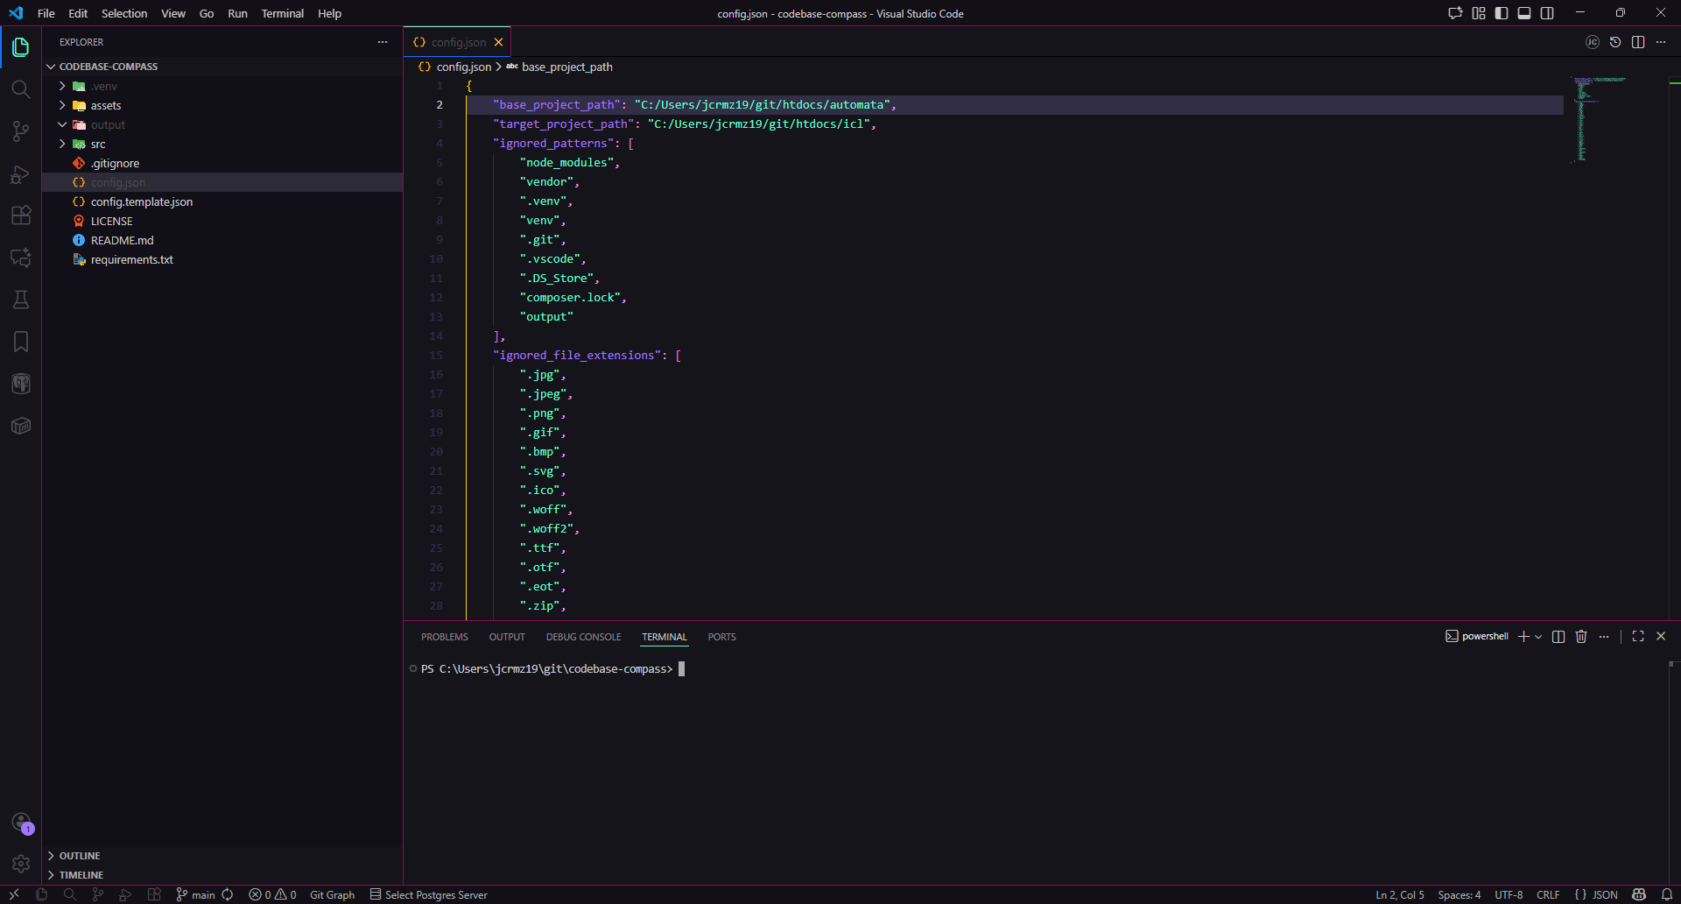The image size is (1681, 904).
Task: Switch to the DEBUG CONSOLE tab
Action: click(584, 637)
